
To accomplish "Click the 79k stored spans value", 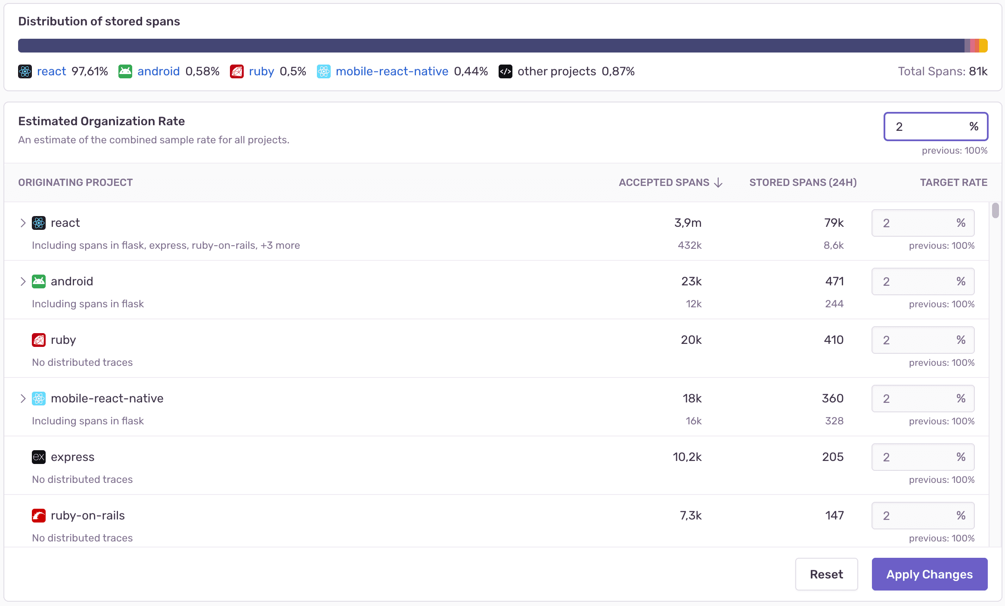I will [x=834, y=223].
